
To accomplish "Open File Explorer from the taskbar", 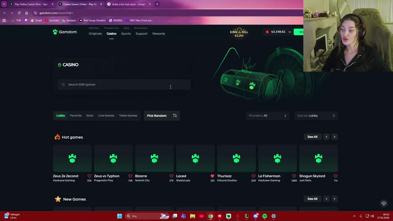I will 193,216.
